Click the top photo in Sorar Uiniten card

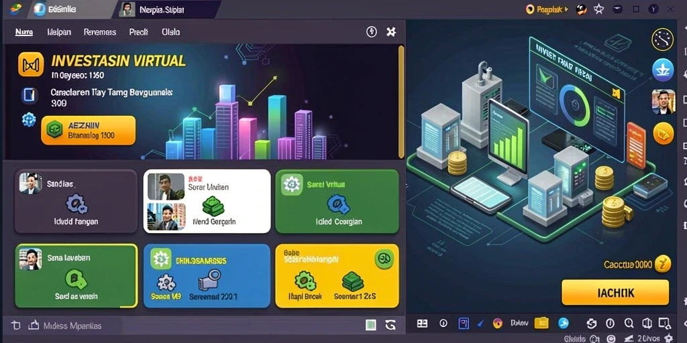166,186
